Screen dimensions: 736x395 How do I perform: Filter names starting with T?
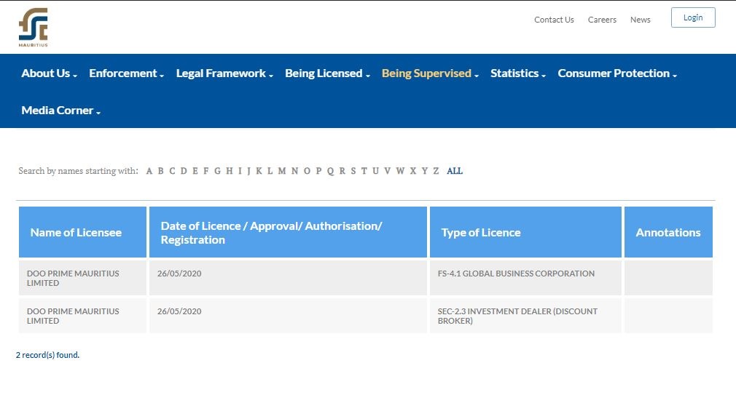coord(364,171)
